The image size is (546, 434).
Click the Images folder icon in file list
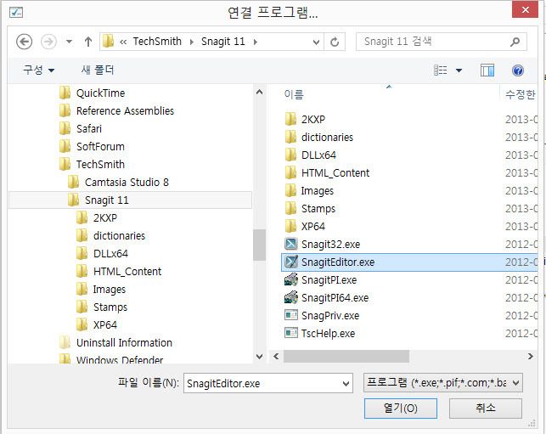tap(290, 190)
